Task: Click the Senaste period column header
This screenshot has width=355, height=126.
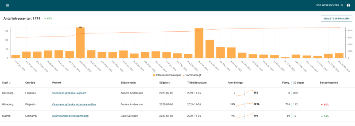Action: pyautogui.click(x=329, y=83)
